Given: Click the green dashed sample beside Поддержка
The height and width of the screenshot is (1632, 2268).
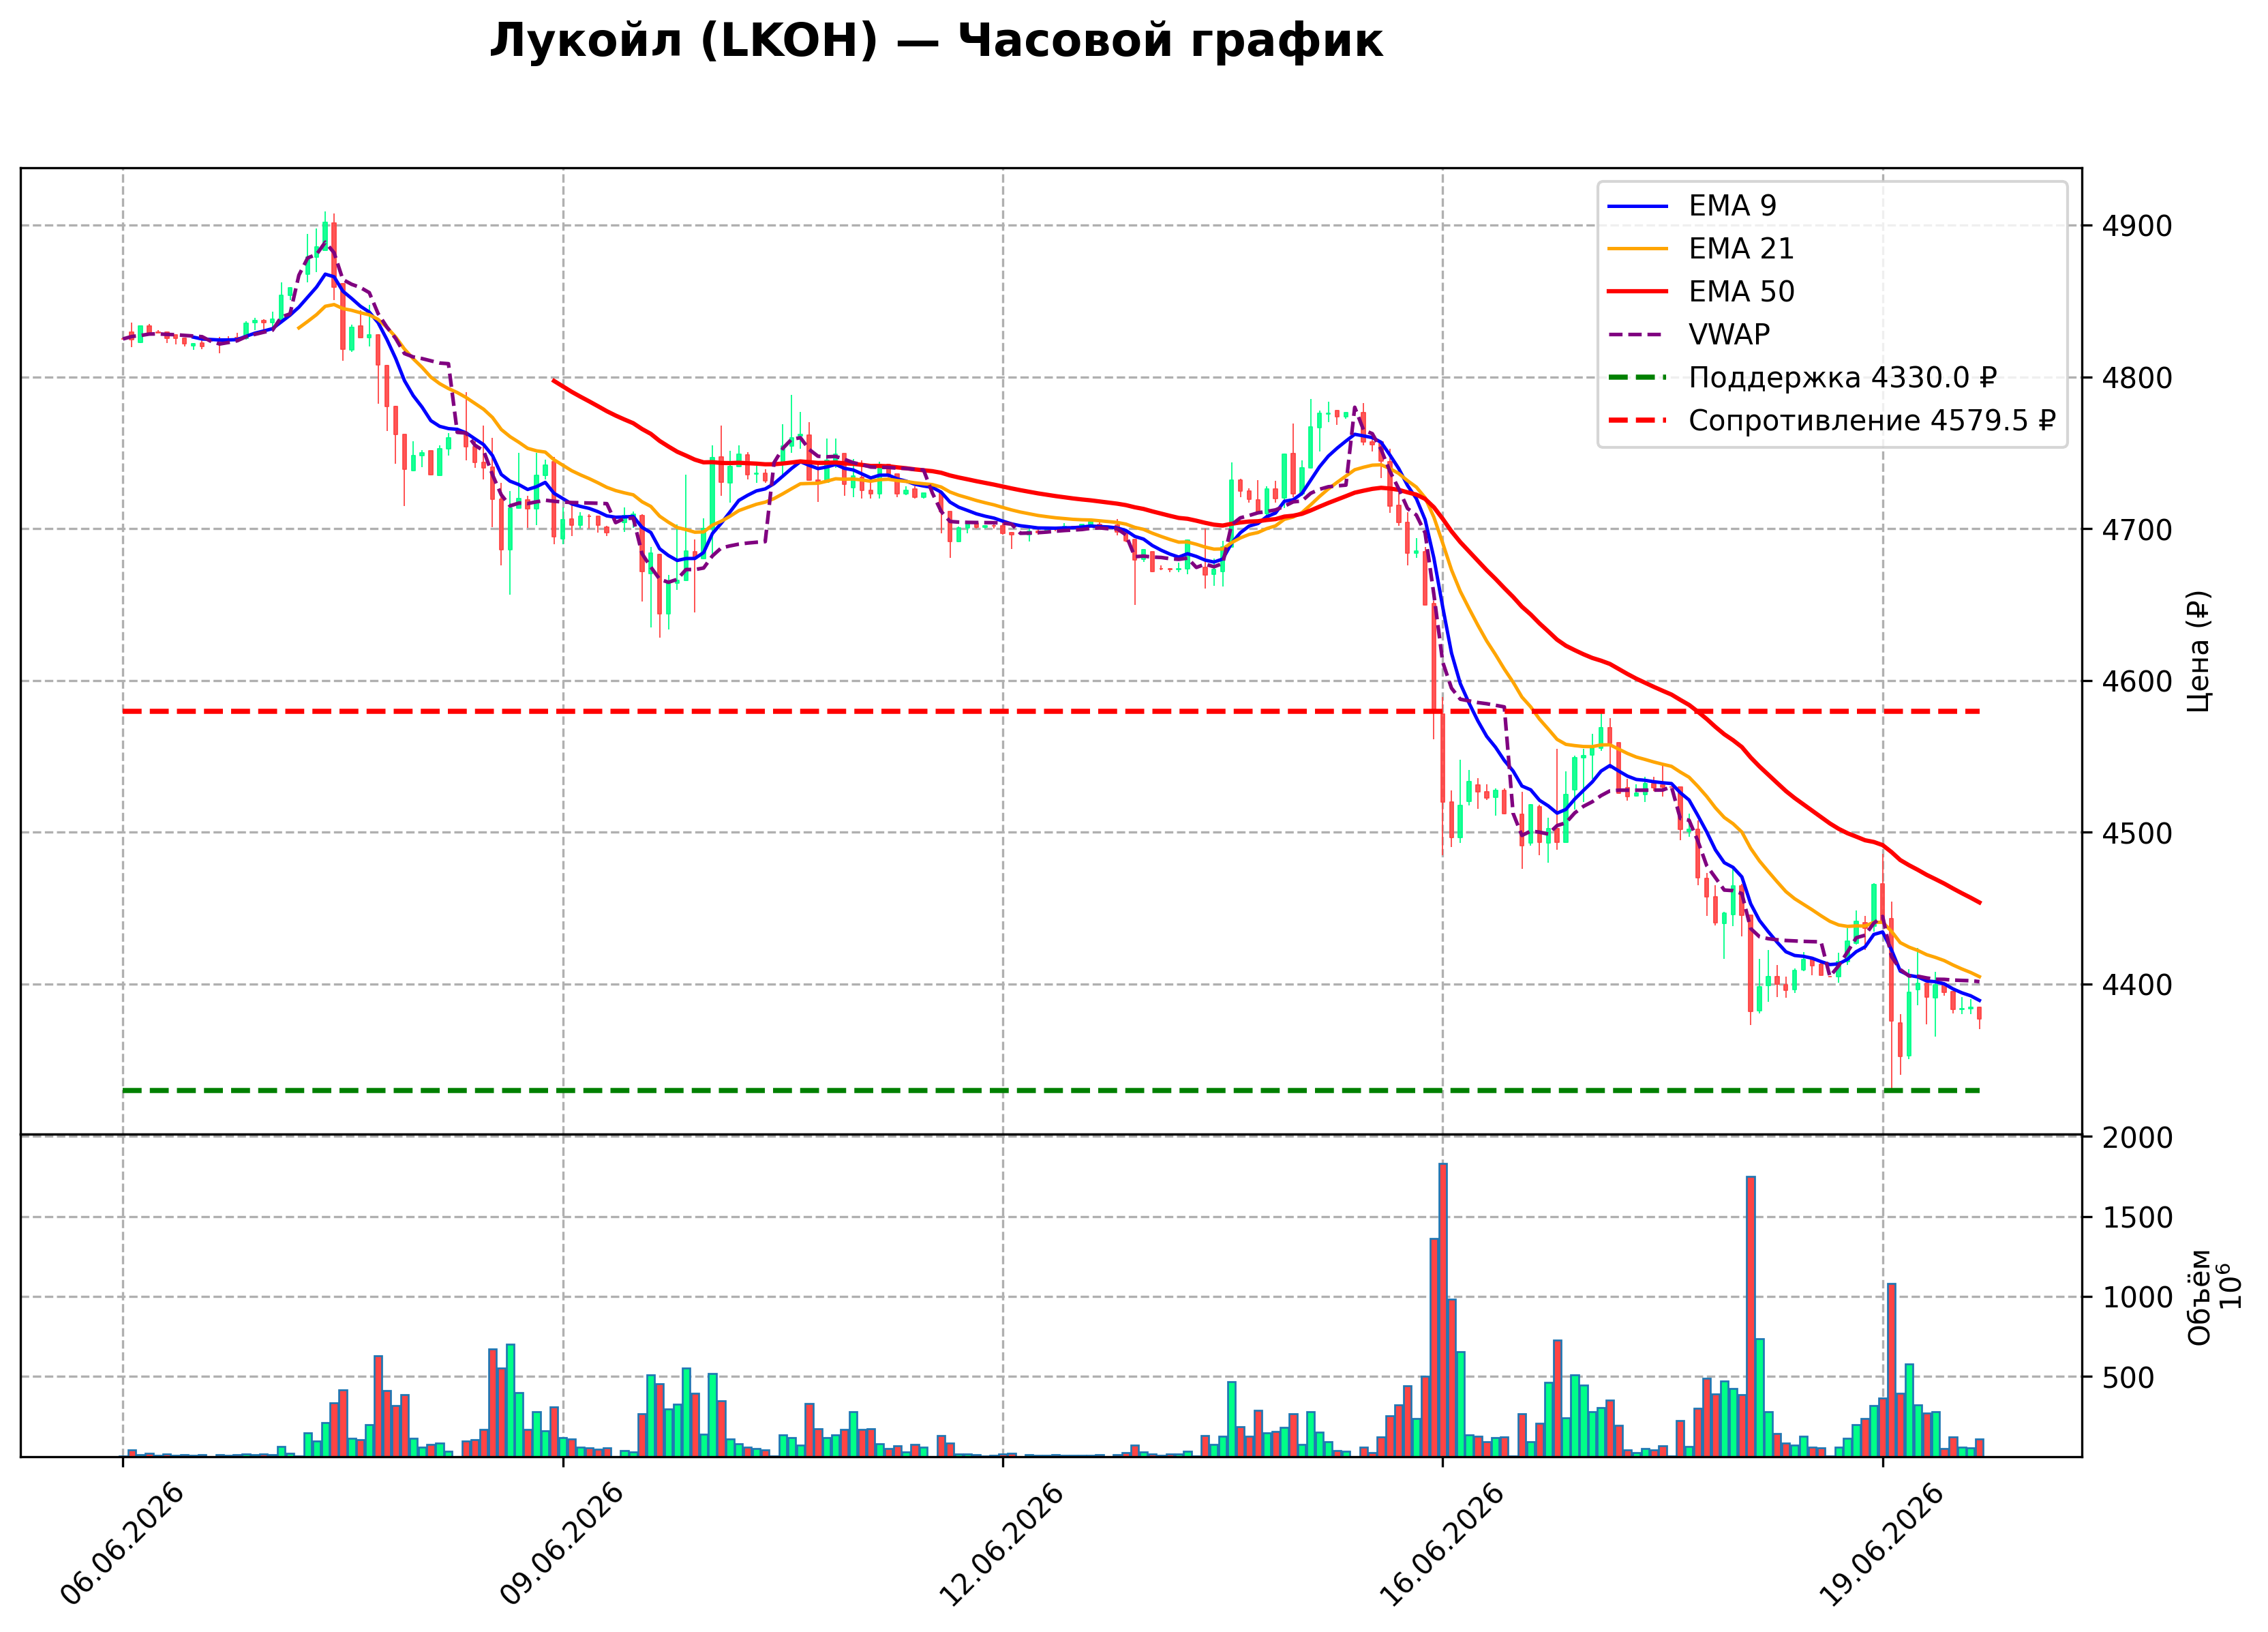Looking at the screenshot, I should 1638,379.
